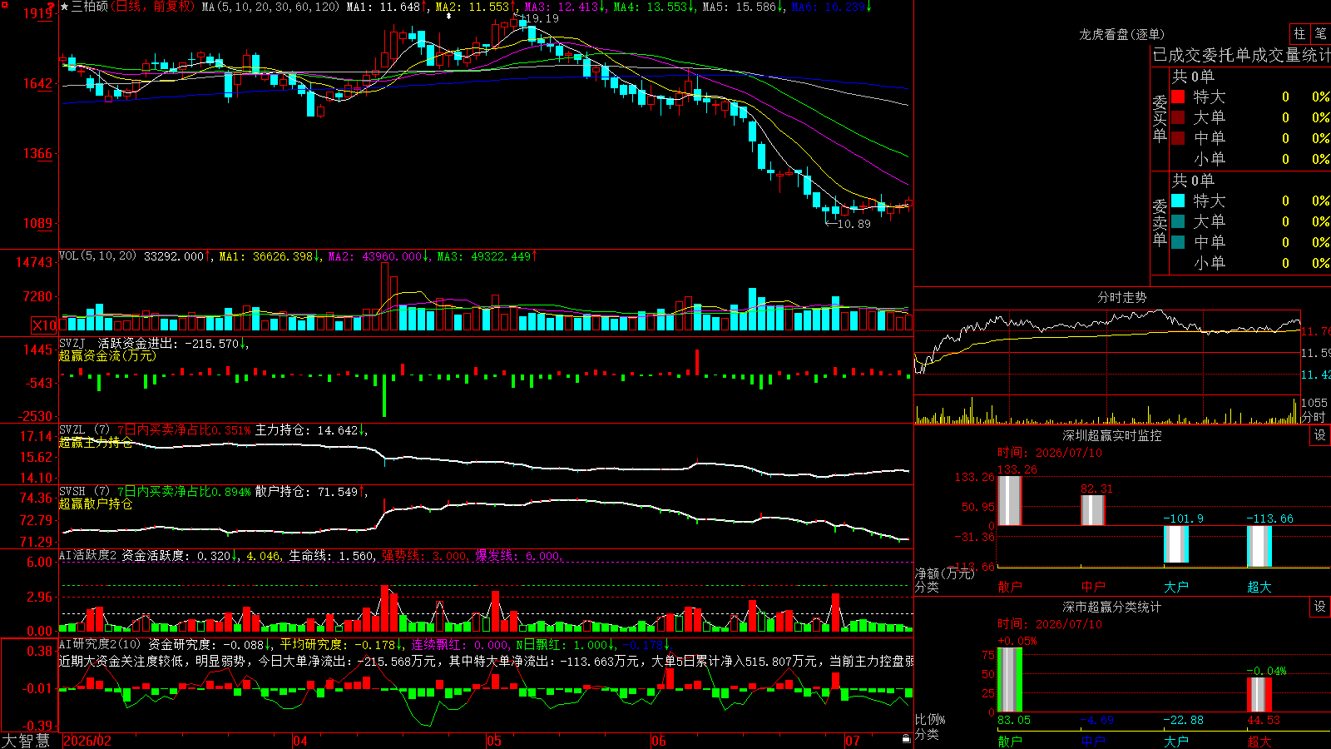Click the MA(5,10,20,30,60,120) indicator parameters

[271, 7]
